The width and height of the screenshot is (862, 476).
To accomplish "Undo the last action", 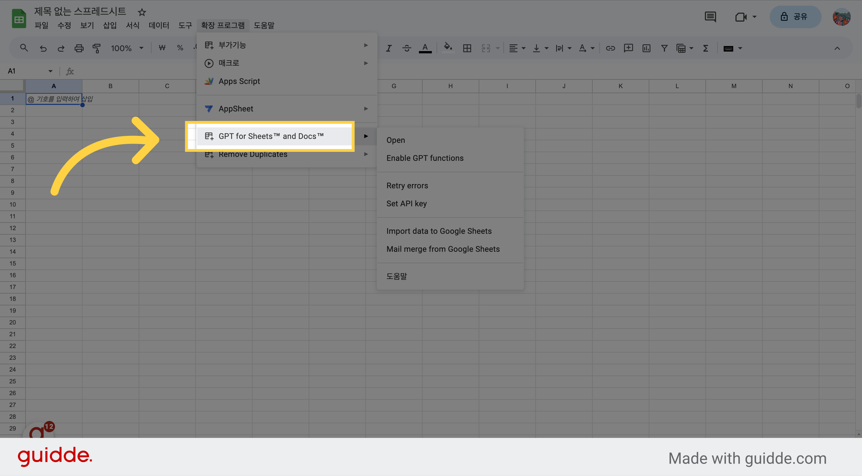I will 43,48.
